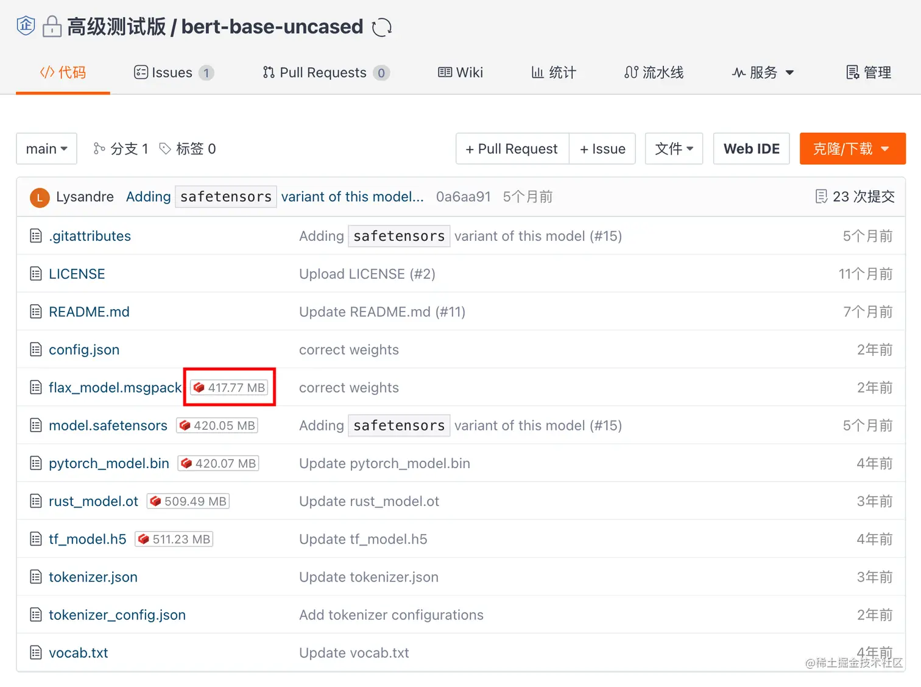The width and height of the screenshot is (921, 687).
Task: Open the .gitattributes file
Action: tap(90, 236)
